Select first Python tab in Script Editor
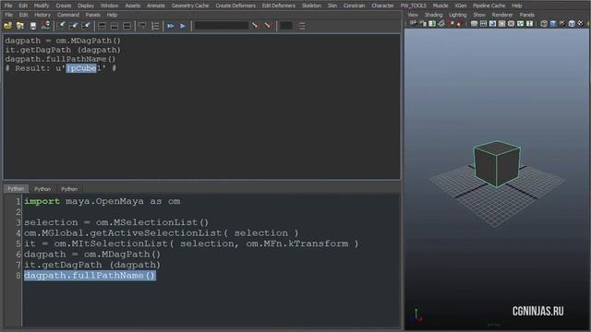This screenshot has height=332, width=591. (16, 188)
